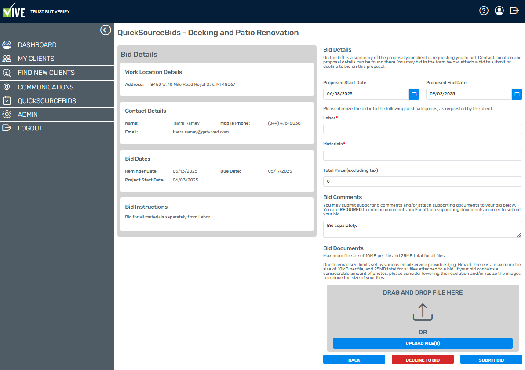Select the Due Date 05/17/2025
The width and height of the screenshot is (525, 370).
pyautogui.click(x=280, y=171)
